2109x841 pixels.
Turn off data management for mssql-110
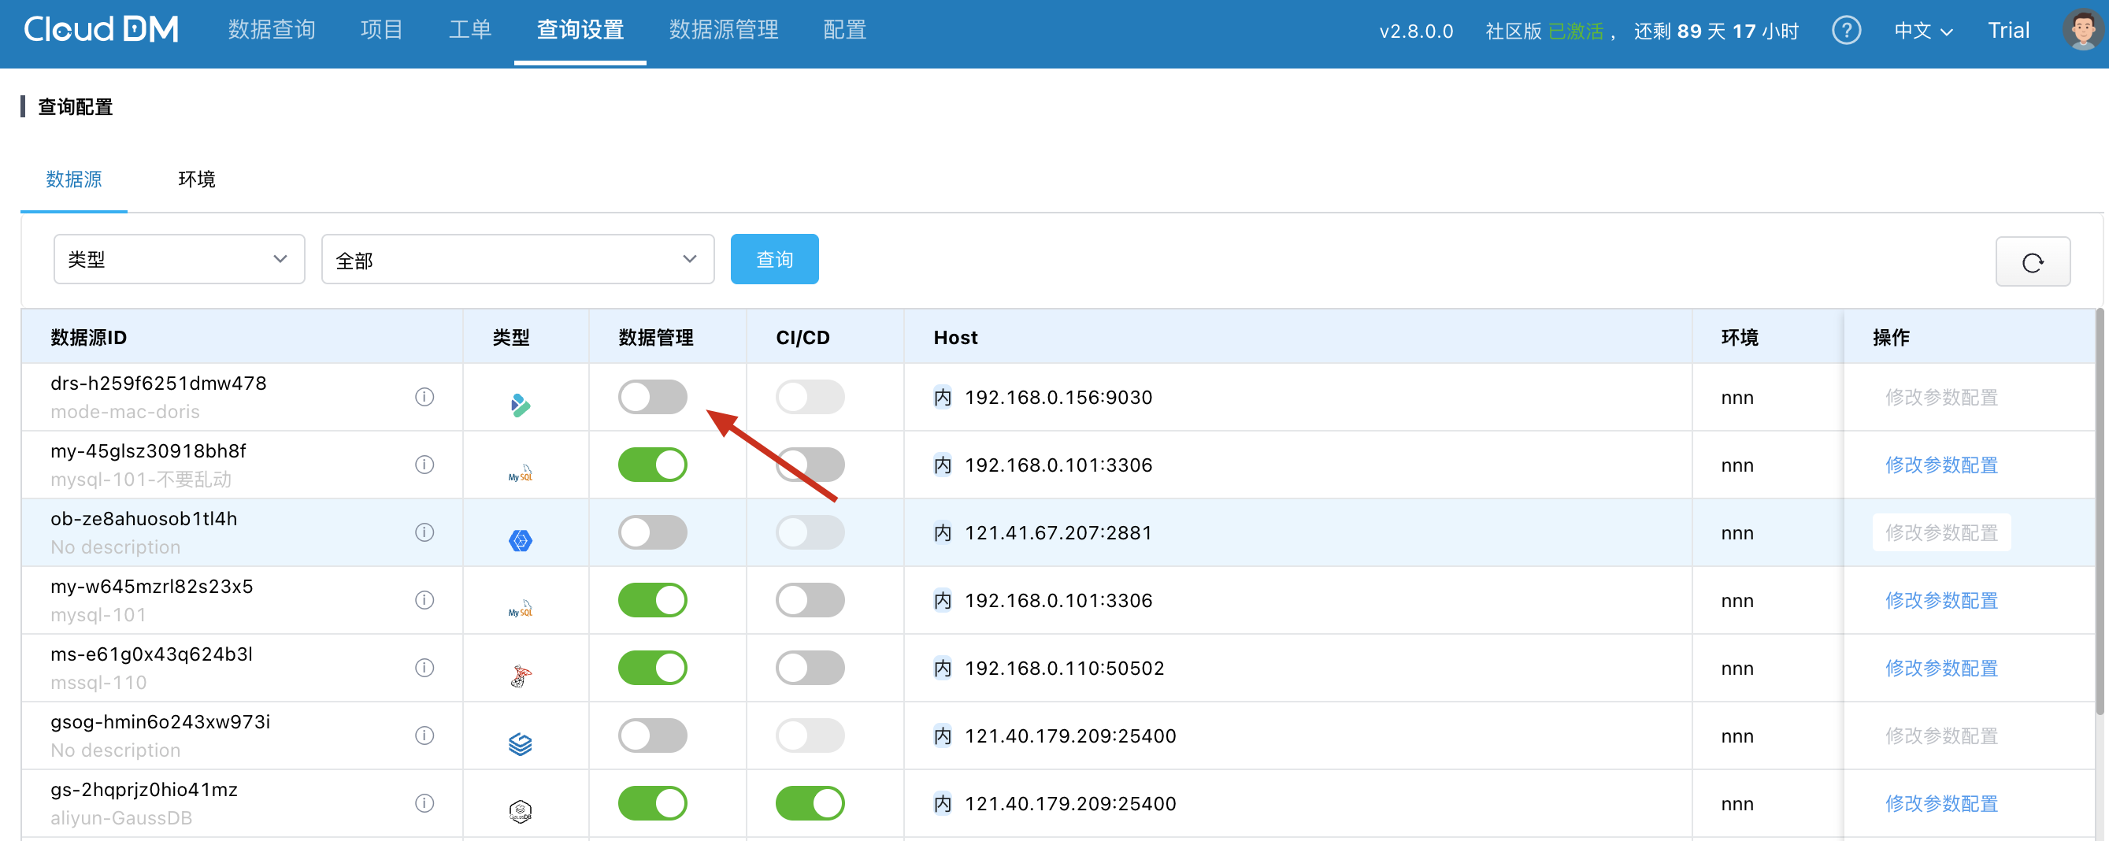point(653,669)
